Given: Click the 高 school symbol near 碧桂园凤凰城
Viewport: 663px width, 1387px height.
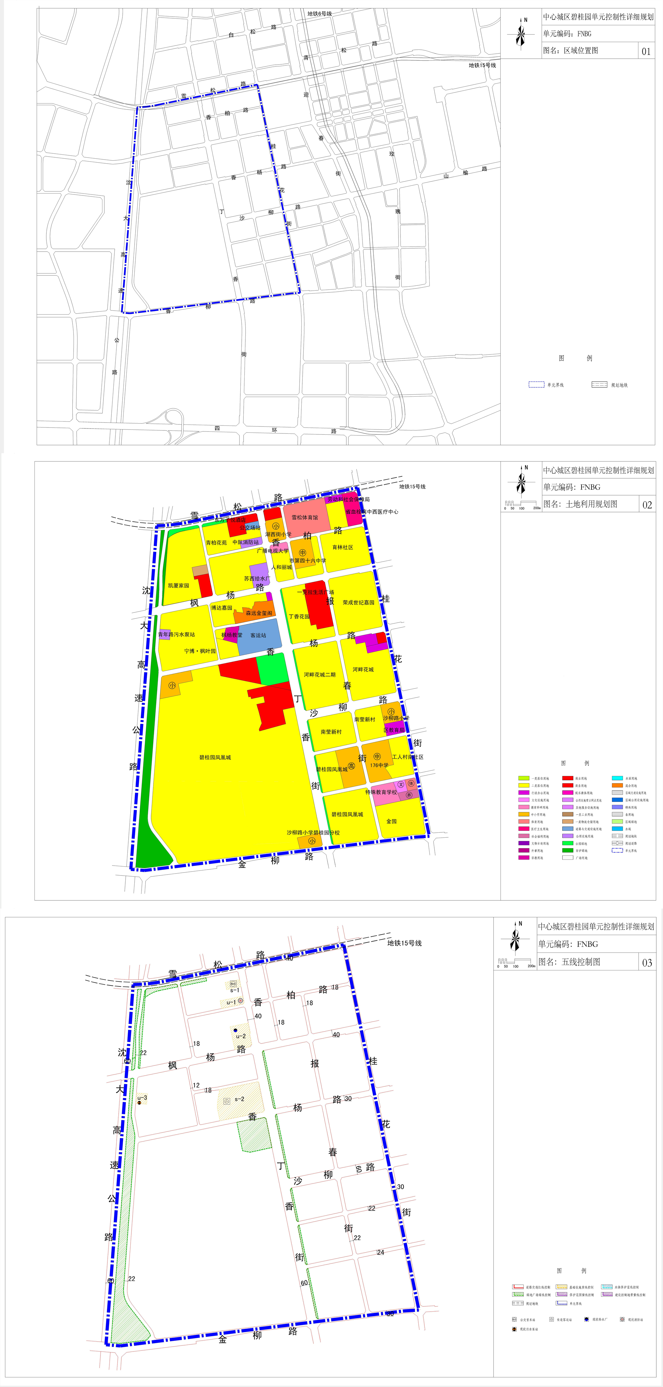Looking at the screenshot, I should tap(351, 766).
